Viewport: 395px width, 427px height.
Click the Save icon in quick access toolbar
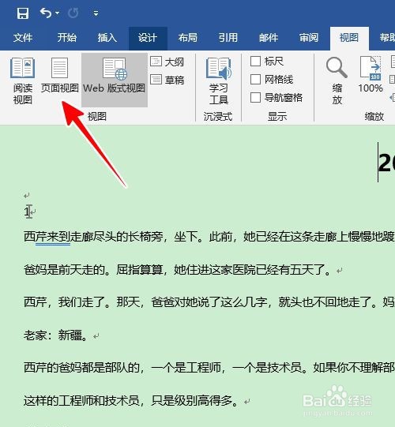(23, 13)
